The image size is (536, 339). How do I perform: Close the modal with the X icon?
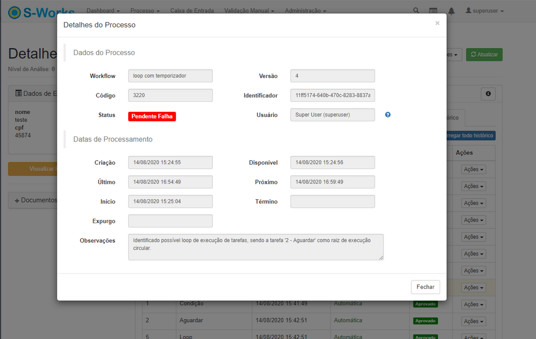click(437, 23)
